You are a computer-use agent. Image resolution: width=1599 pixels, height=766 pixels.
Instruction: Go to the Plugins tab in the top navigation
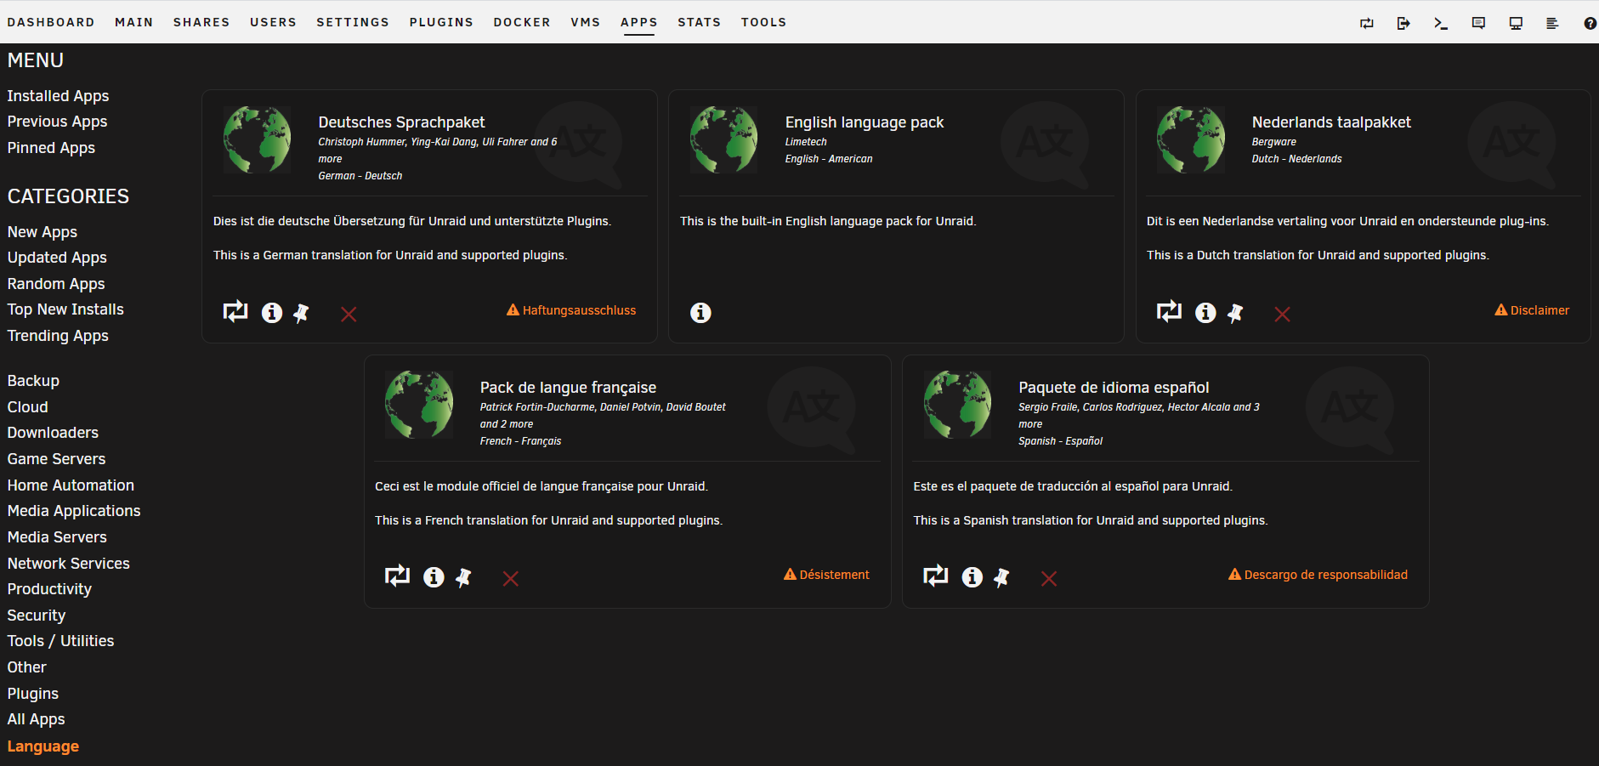pyautogui.click(x=441, y=22)
